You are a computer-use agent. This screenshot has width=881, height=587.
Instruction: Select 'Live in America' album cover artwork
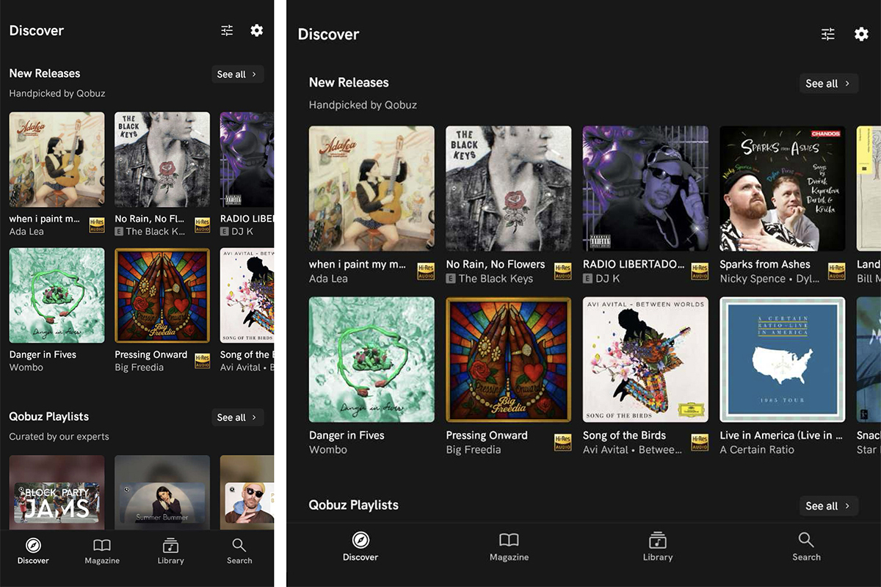[x=782, y=360]
